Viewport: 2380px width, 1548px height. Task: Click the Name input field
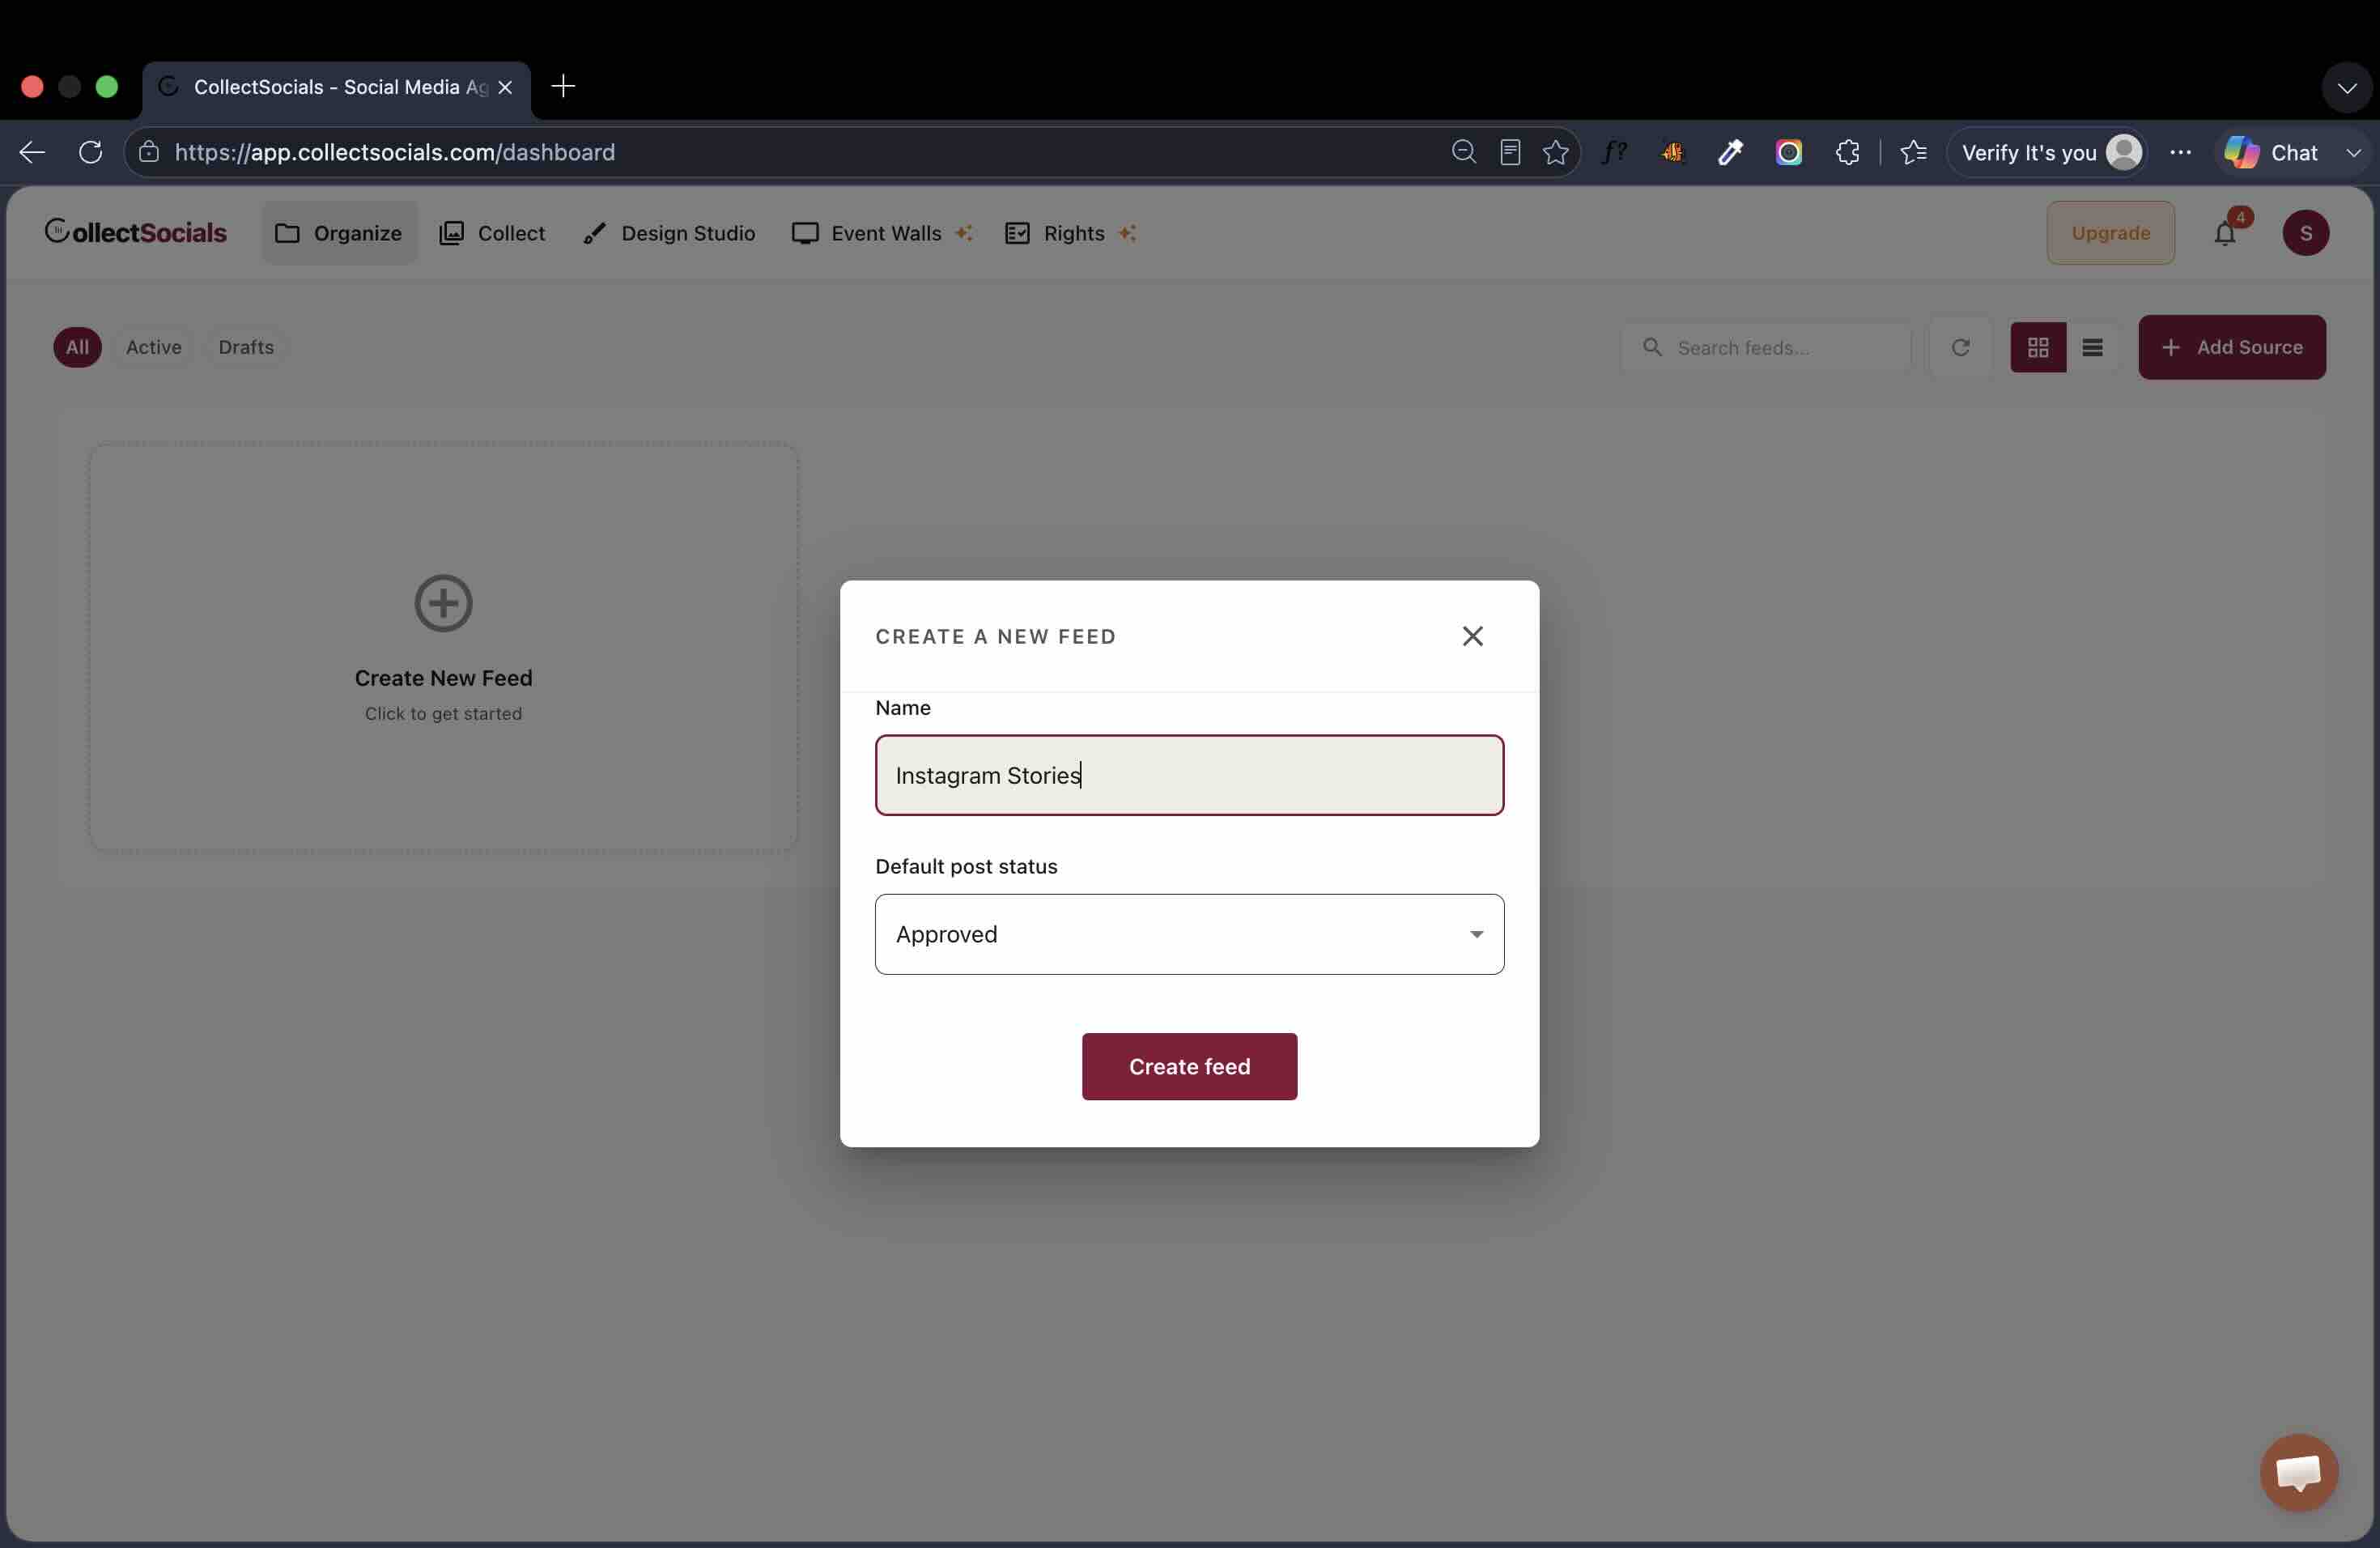[x=1189, y=775]
